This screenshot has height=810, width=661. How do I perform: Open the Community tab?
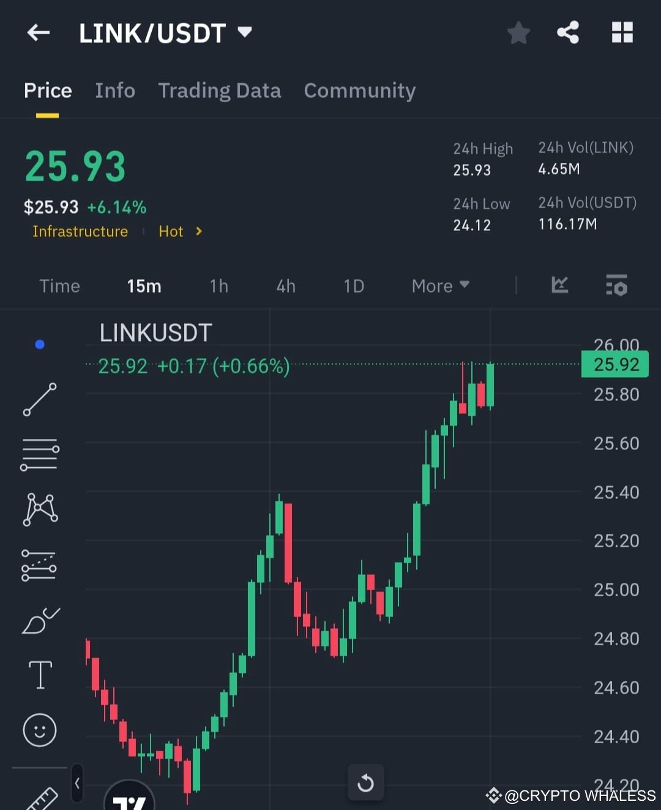click(x=360, y=91)
